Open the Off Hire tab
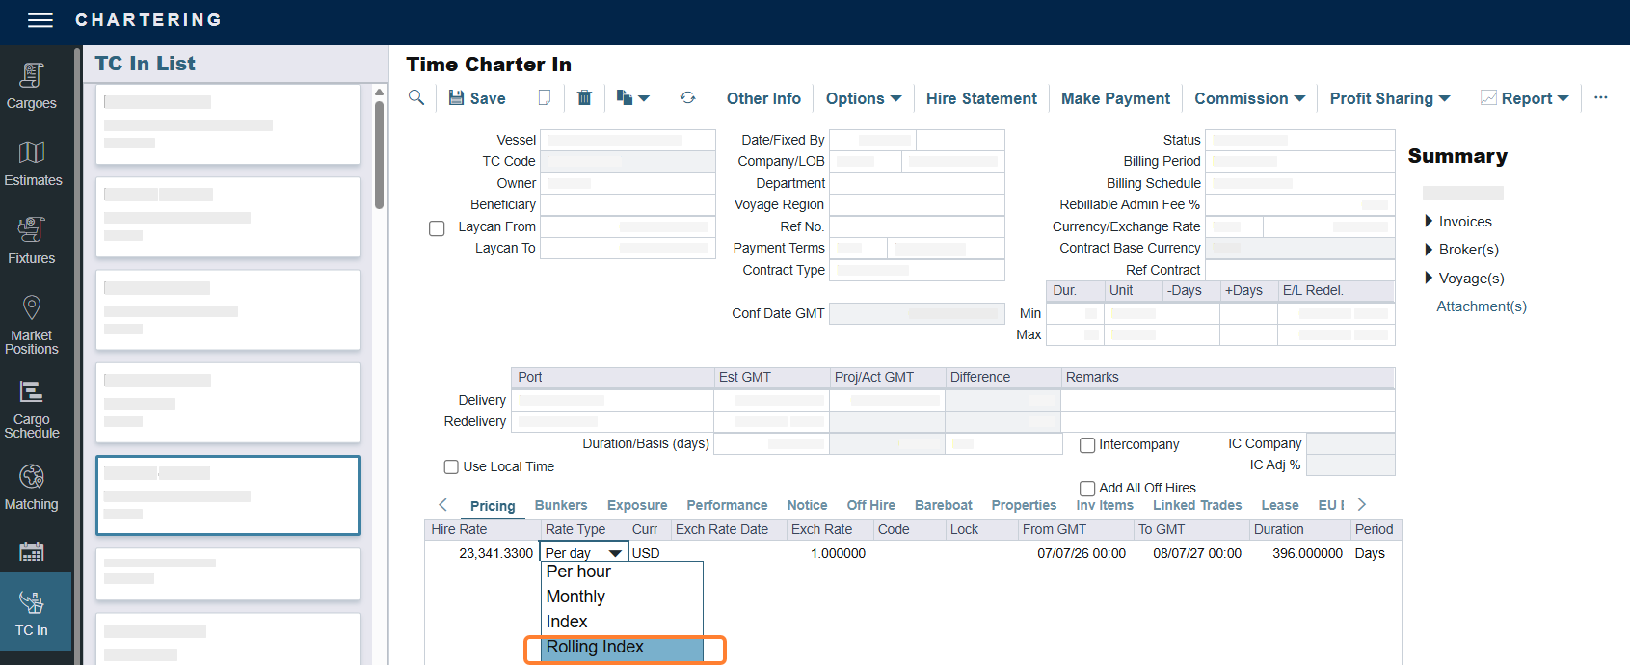The image size is (1630, 665). pyautogui.click(x=871, y=505)
